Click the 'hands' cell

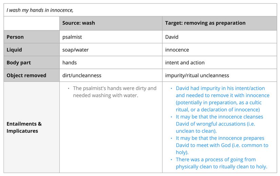click(x=70, y=62)
